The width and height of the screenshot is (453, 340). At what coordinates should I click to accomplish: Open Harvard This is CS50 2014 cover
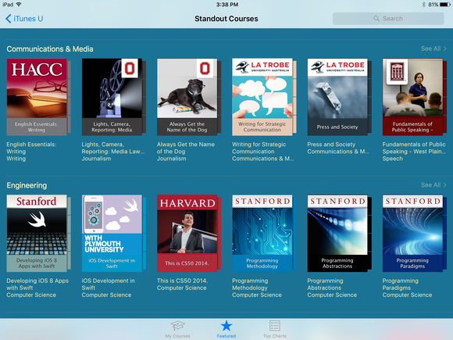tap(187, 234)
